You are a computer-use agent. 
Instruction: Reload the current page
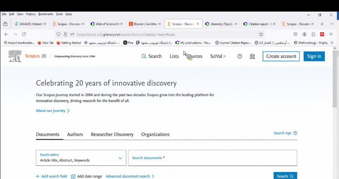tap(24, 34)
